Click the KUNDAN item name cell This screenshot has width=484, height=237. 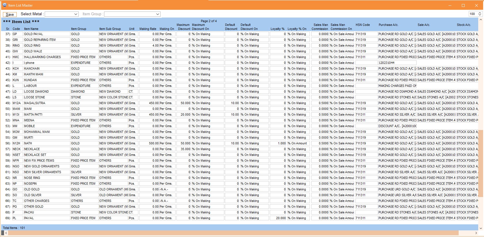point(47,80)
